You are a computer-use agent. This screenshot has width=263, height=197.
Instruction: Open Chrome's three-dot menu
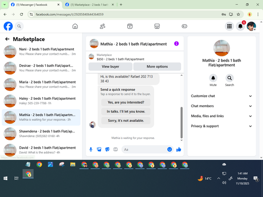coord(258,14)
